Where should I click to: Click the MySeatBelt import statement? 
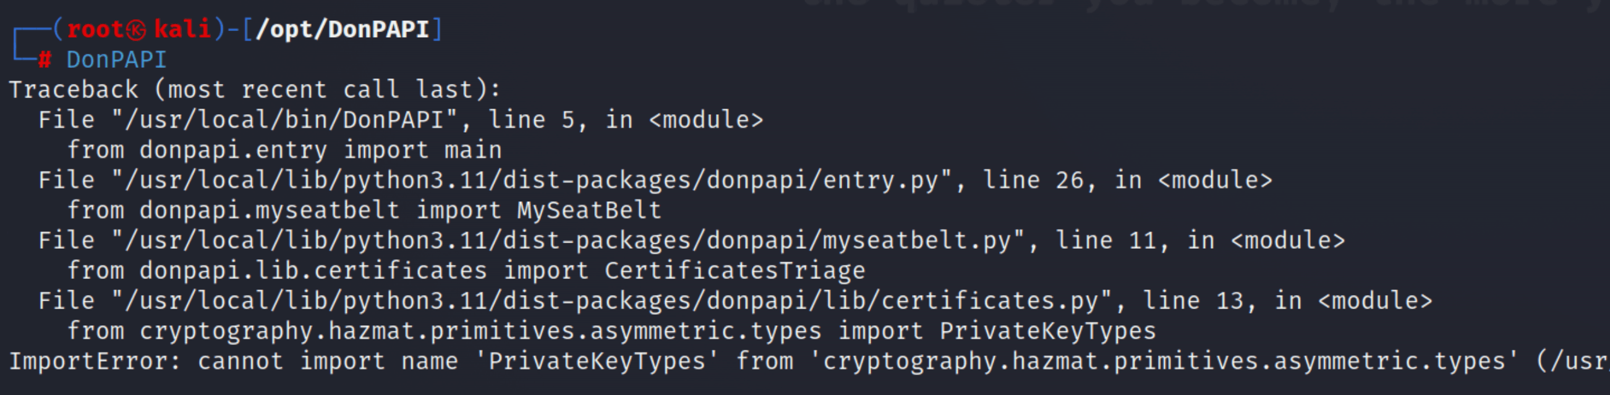[x=364, y=210]
